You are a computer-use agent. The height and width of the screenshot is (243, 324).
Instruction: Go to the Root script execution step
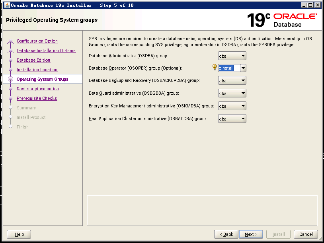point(38,89)
